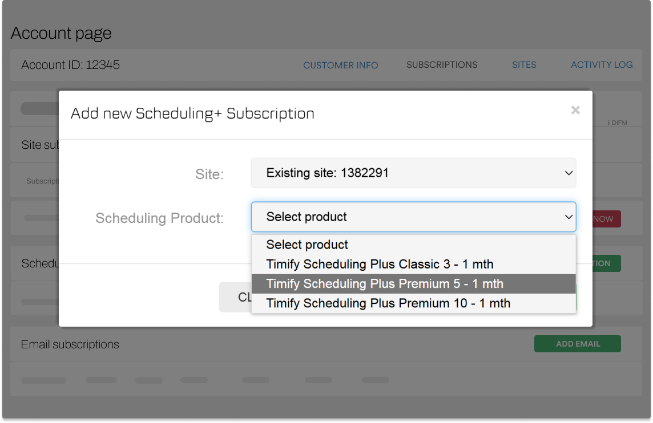Select Timify Scheduling Plus Classic 3 - 1 mth

click(x=413, y=264)
